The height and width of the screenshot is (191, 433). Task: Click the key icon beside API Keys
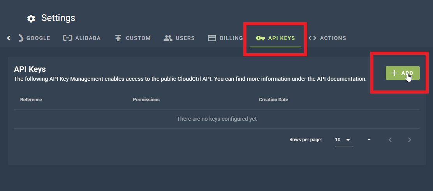pos(260,38)
